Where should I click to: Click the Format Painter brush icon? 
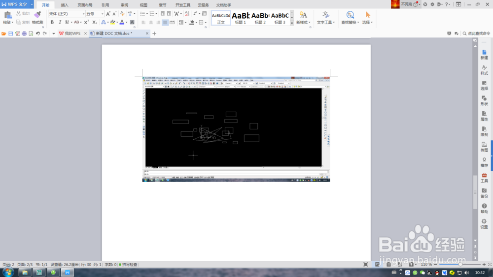[37, 15]
